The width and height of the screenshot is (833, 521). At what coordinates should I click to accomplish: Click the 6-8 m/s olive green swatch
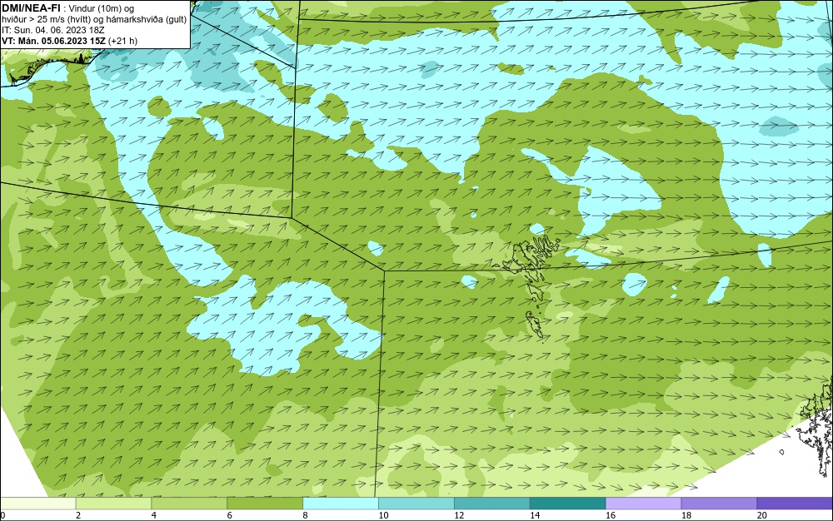tap(265, 504)
